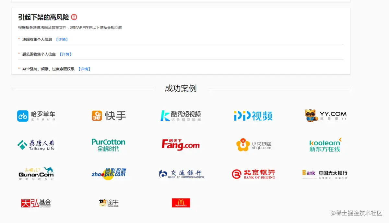Click the 天弘基金 logo
This screenshot has width=389, height=223.
tap(36, 203)
